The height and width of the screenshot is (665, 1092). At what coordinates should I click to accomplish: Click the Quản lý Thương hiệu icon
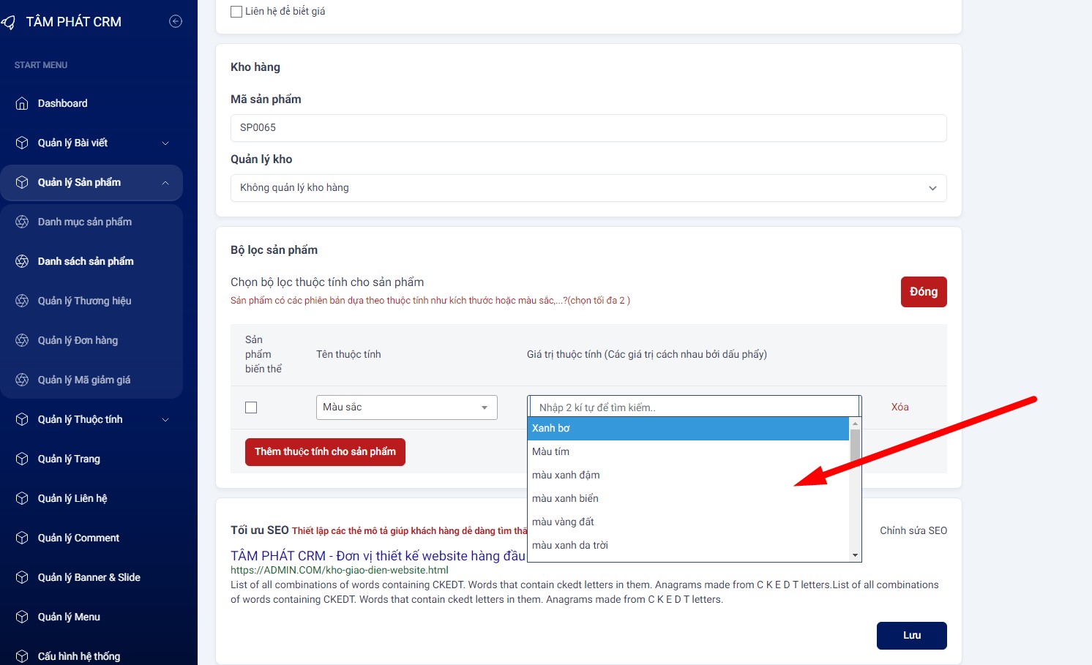pyautogui.click(x=22, y=301)
